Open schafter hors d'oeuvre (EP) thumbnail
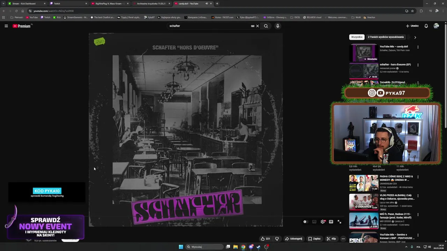This screenshot has width=447, height=251. [364, 71]
